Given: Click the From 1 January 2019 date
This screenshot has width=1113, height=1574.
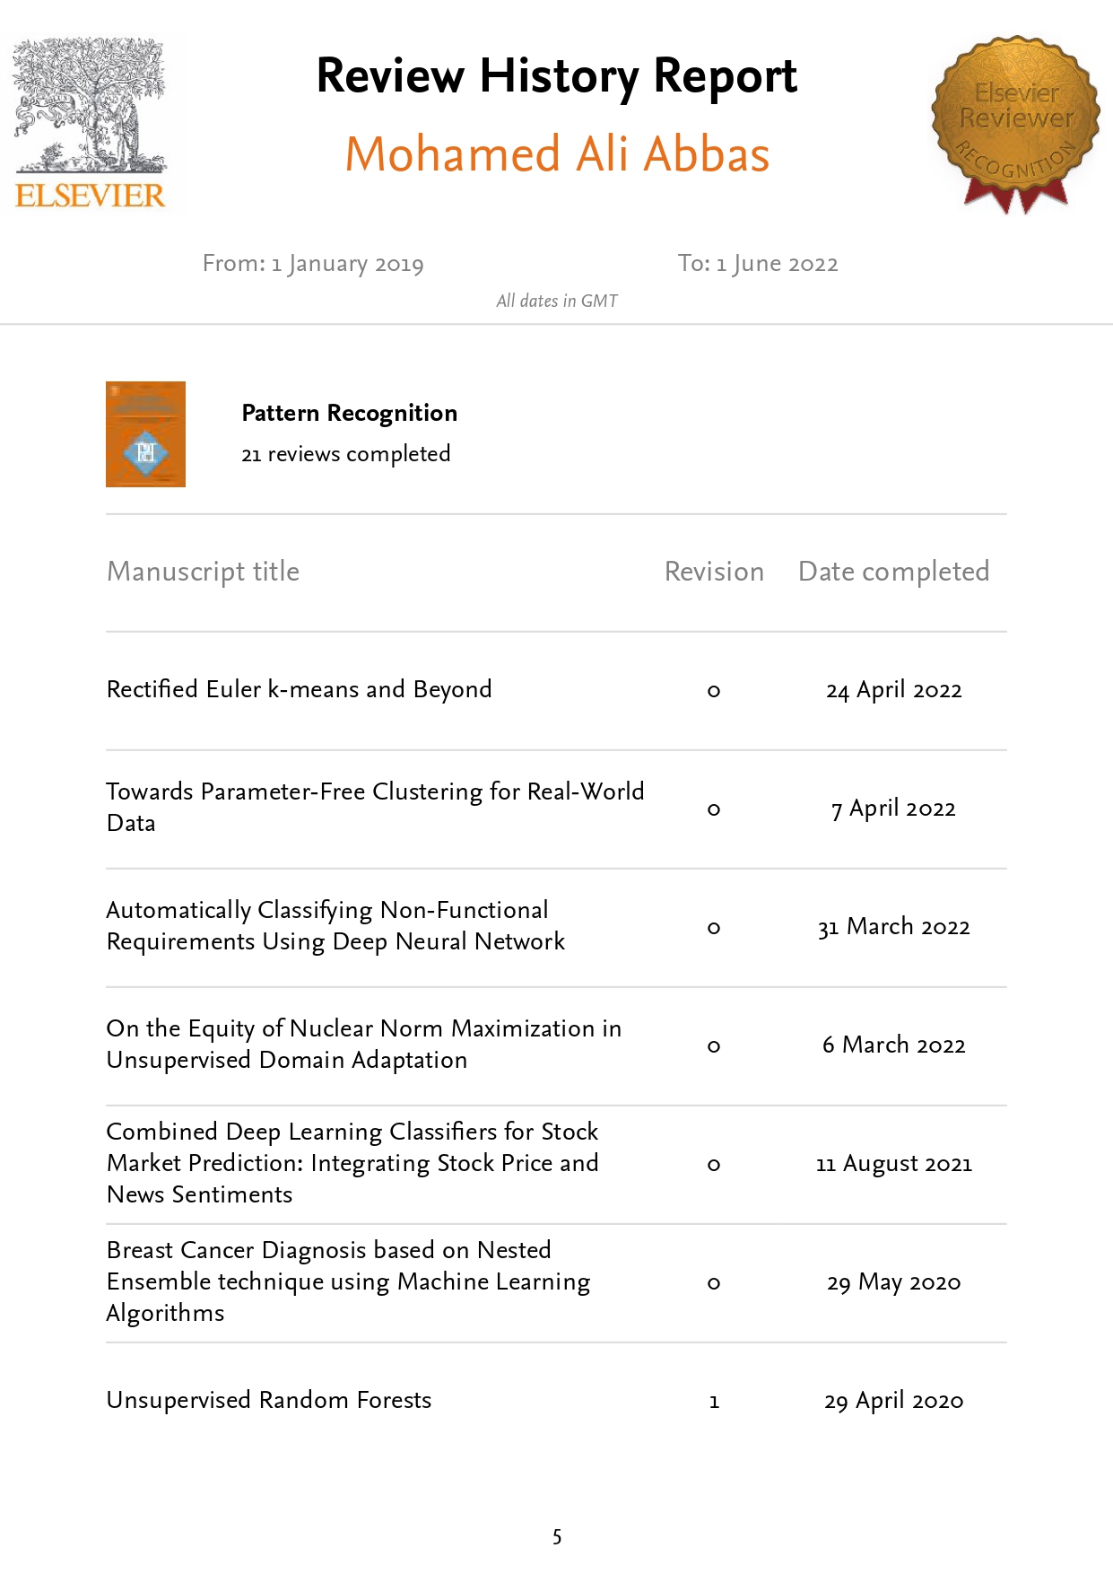Looking at the screenshot, I should (313, 264).
